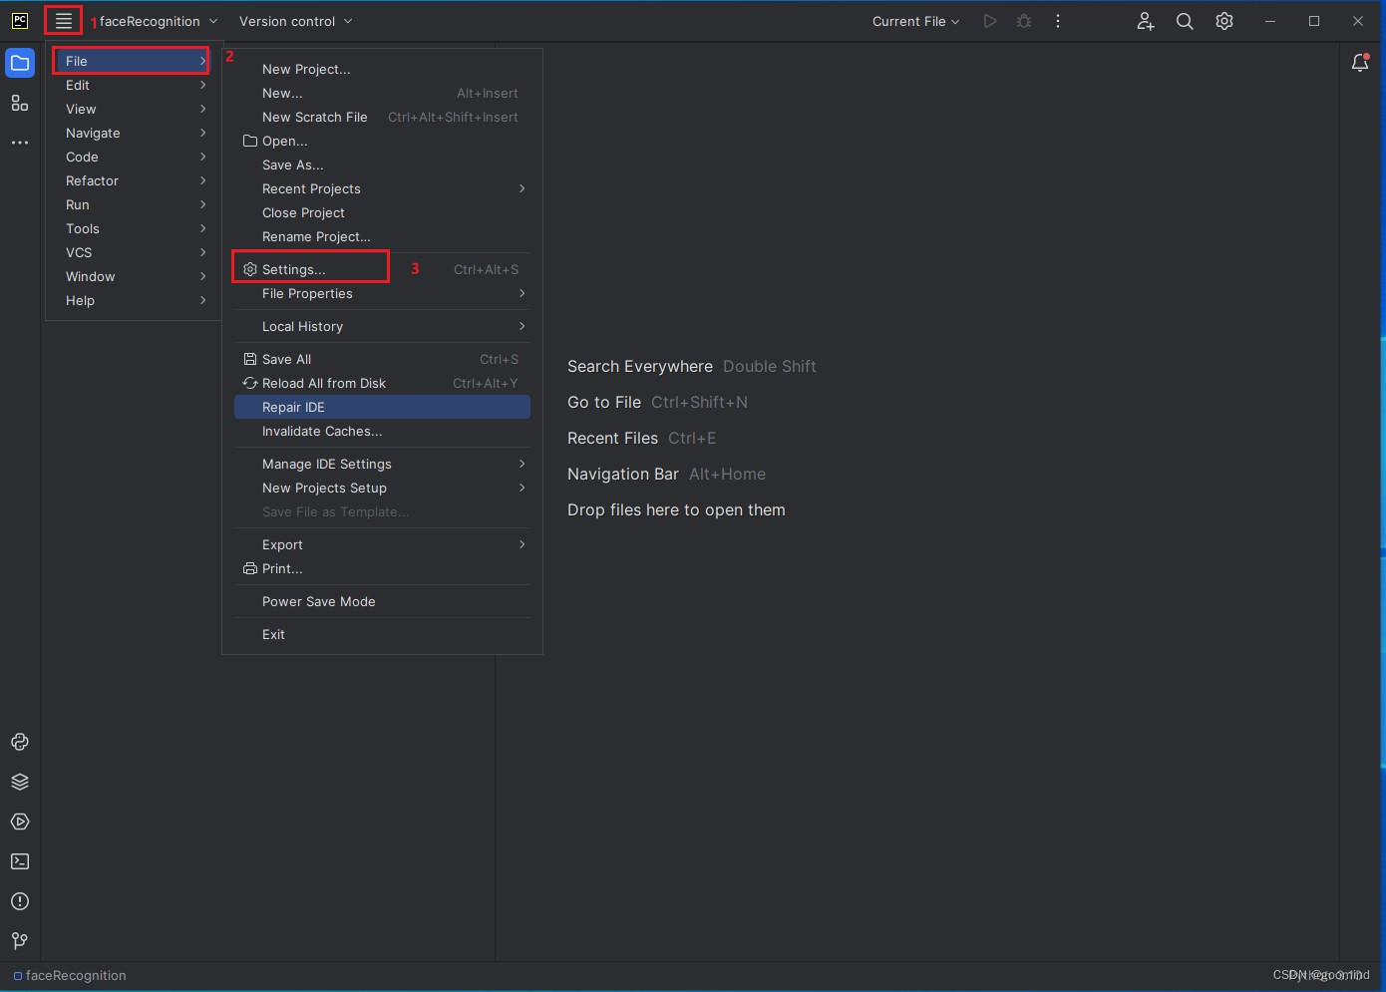Screen dimensions: 1386x992
Task: Open the Window menu
Action: click(132, 276)
